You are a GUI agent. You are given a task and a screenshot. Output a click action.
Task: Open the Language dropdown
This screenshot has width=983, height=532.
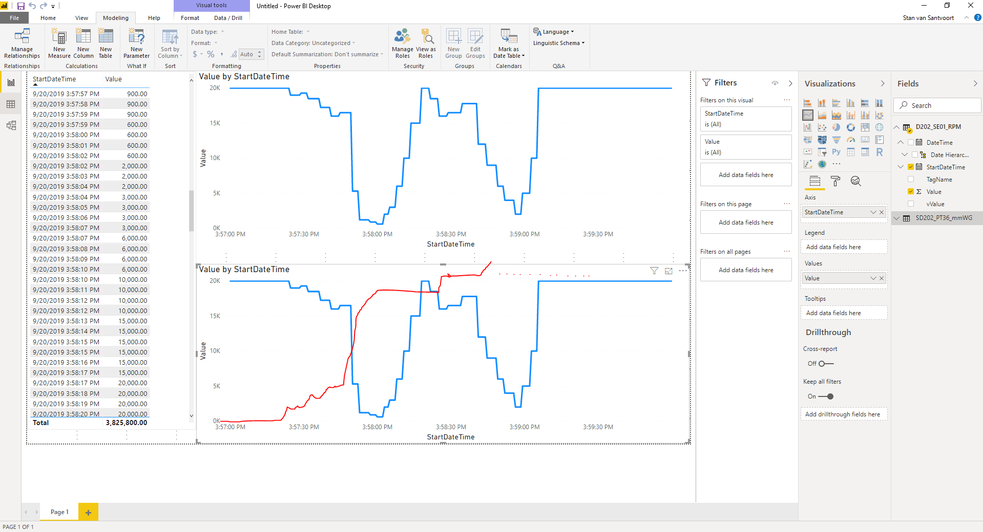click(554, 32)
